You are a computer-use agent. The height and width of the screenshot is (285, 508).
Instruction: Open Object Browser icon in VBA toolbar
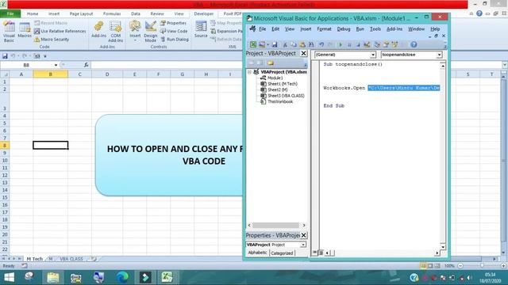[x=394, y=44]
